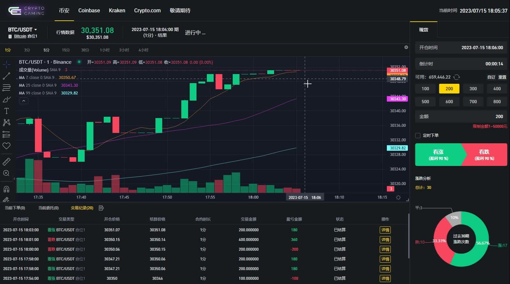Screen dimensions: 510x284
Task: Click the 自订 custom amounts button
Action: (x=491, y=77)
